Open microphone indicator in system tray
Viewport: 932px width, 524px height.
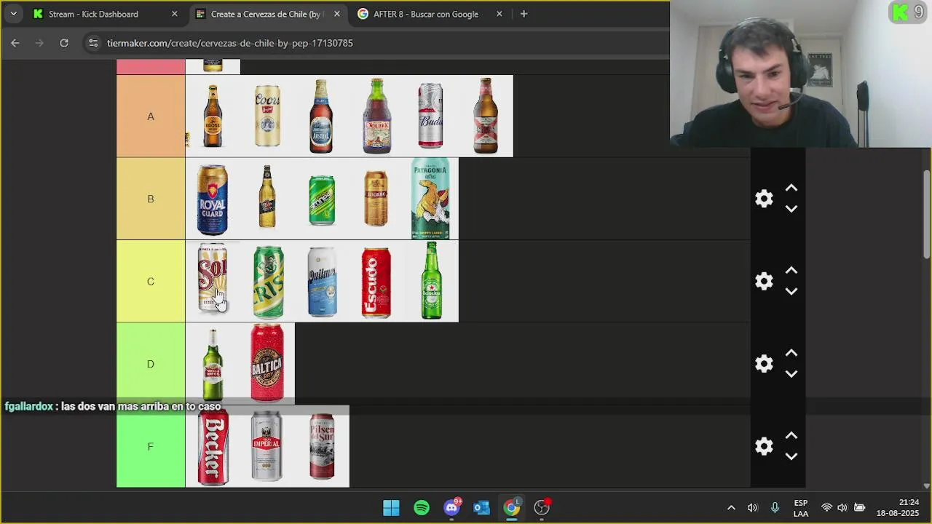(x=775, y=507)
